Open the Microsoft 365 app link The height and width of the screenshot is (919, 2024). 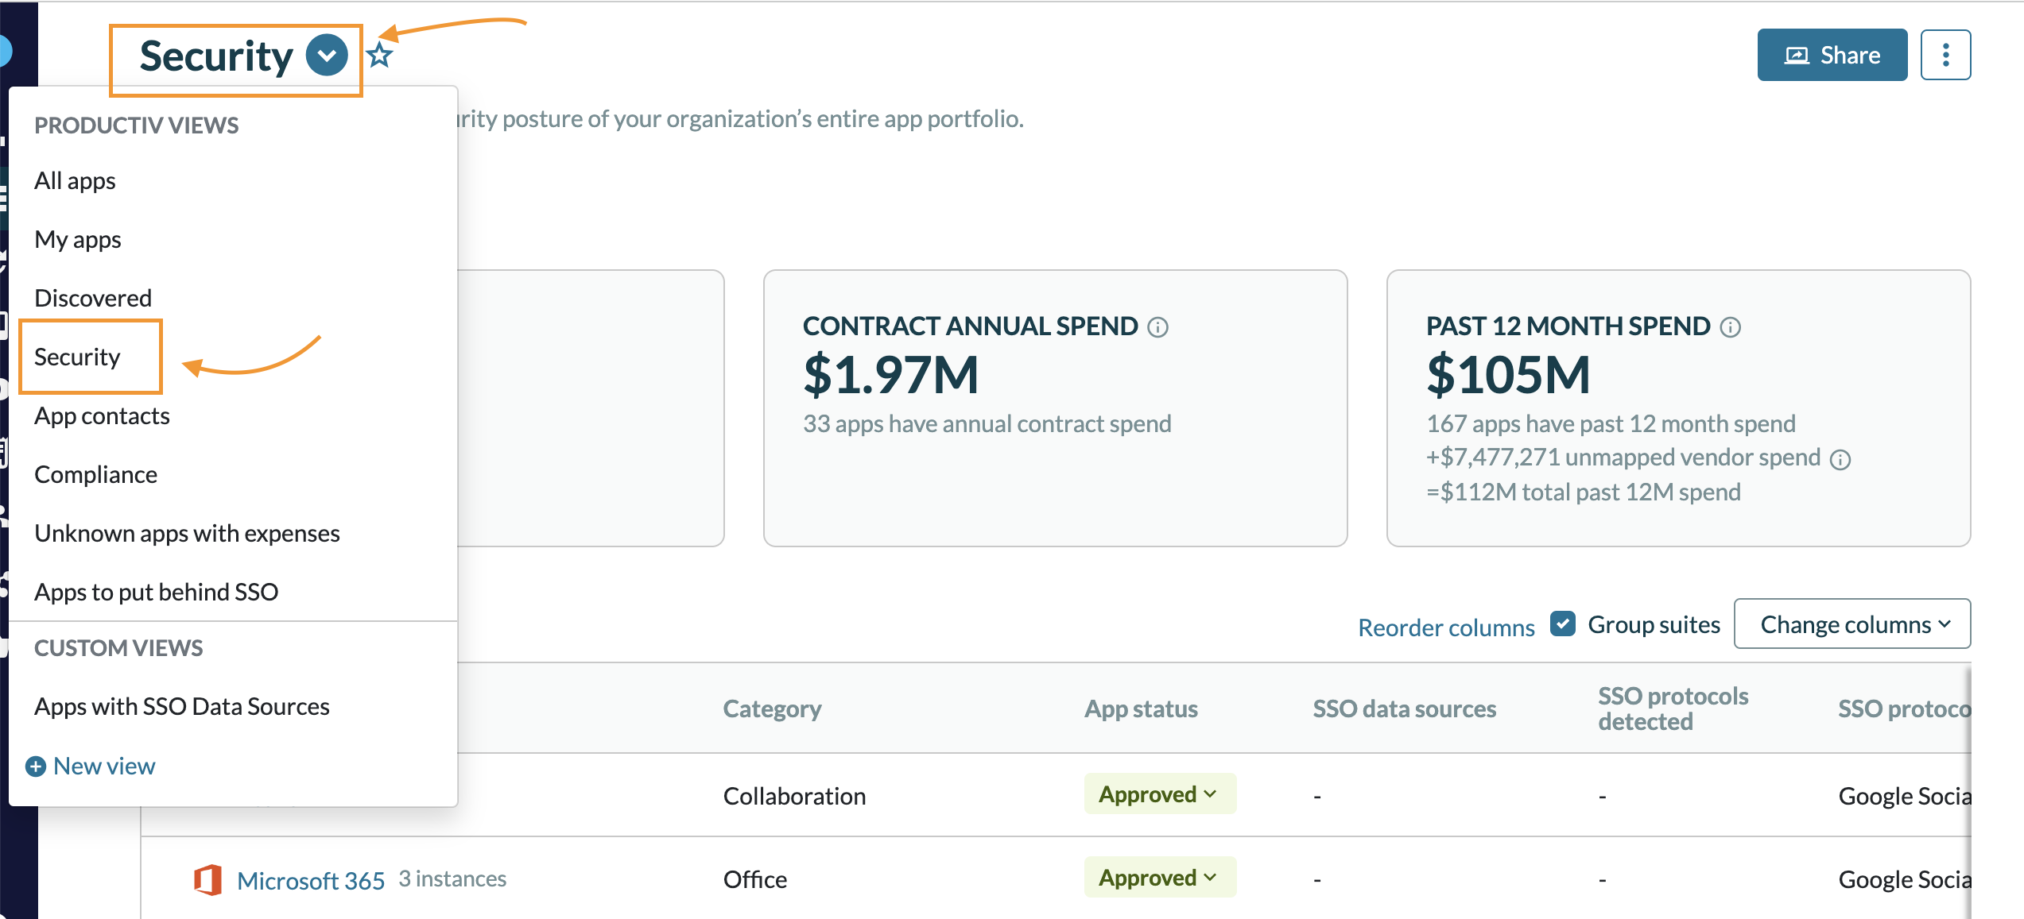(310, 880)
